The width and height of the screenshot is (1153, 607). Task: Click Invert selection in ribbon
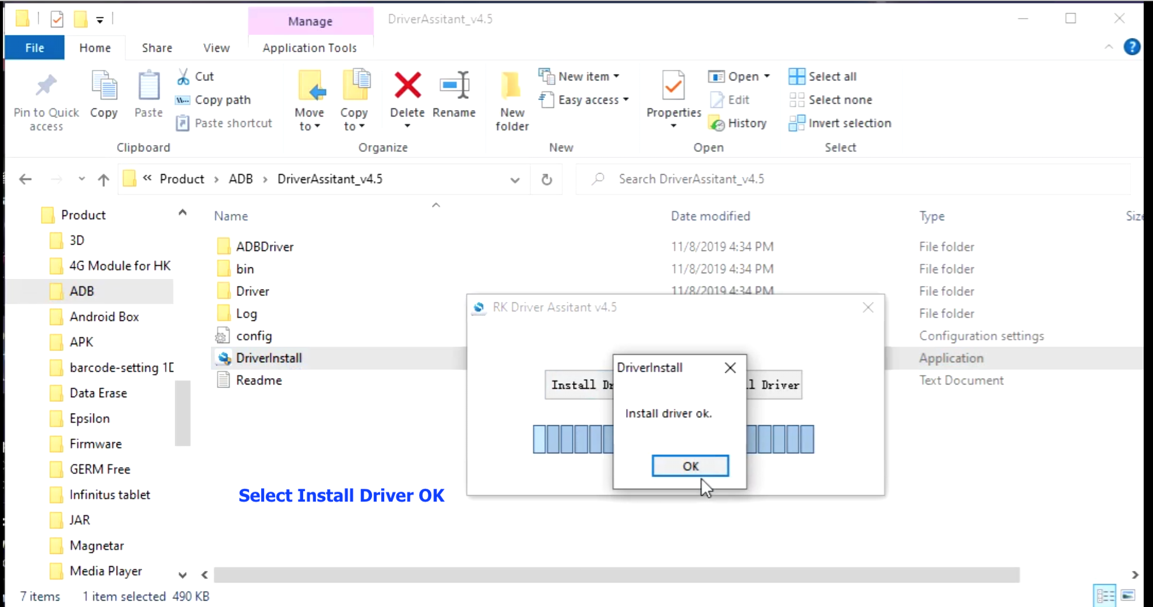(839, 123)
